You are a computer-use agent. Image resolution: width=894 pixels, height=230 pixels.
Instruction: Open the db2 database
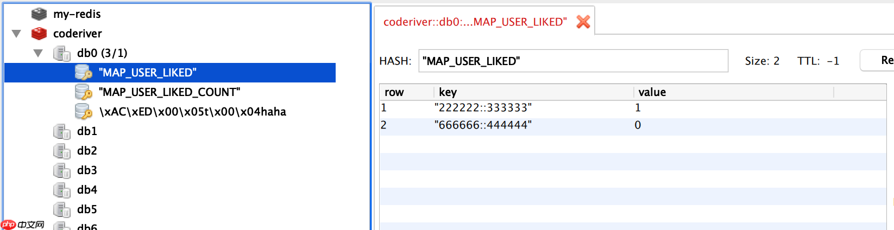point(87,151)
